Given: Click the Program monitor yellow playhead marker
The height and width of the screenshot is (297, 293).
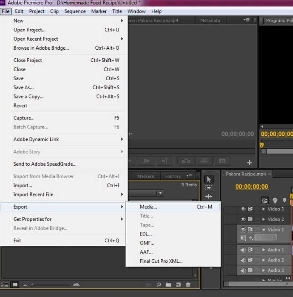Looking at the screenshot, I should [x=262, y=145].
